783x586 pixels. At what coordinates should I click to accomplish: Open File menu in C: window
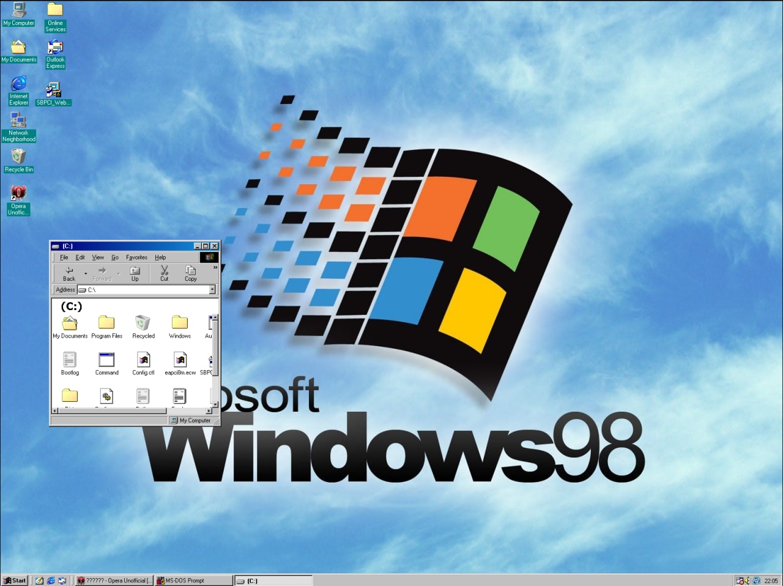pos(64,258)
